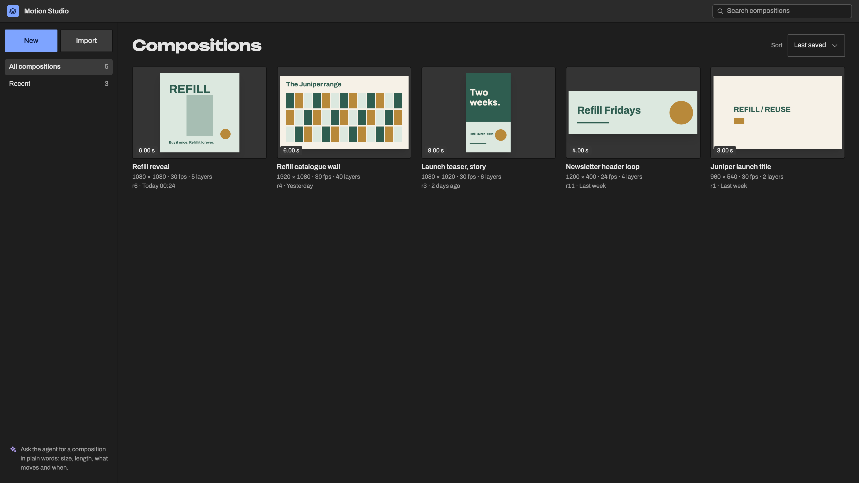Click the Launch teaser, story title
This screenshot has width=859, height=483.
click(x=453, y=167)
